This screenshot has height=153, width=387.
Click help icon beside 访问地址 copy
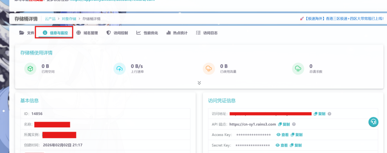[330, 114]
